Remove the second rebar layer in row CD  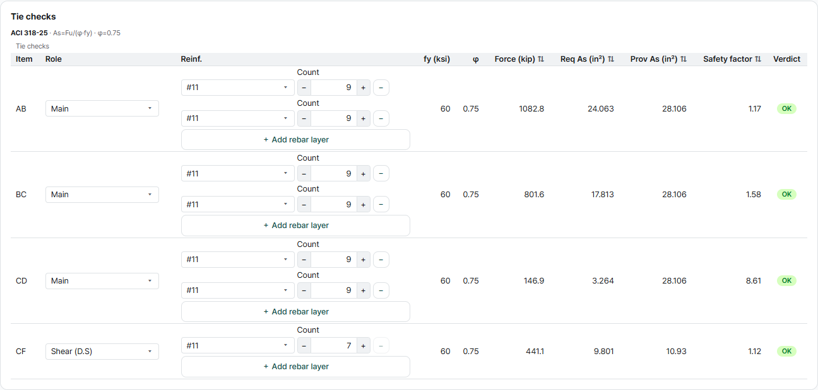pos(381,290)
